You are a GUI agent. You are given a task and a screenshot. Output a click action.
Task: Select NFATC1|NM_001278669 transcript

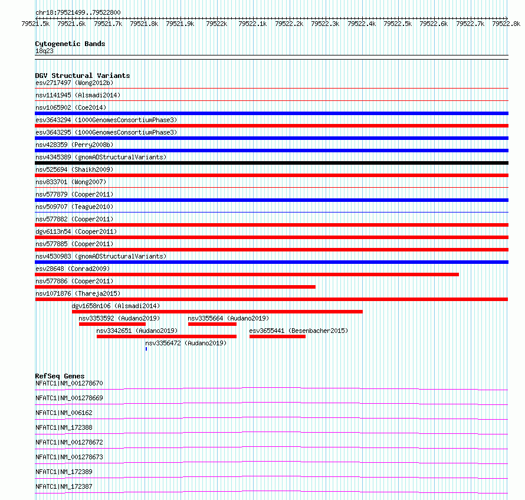[69, 398]
